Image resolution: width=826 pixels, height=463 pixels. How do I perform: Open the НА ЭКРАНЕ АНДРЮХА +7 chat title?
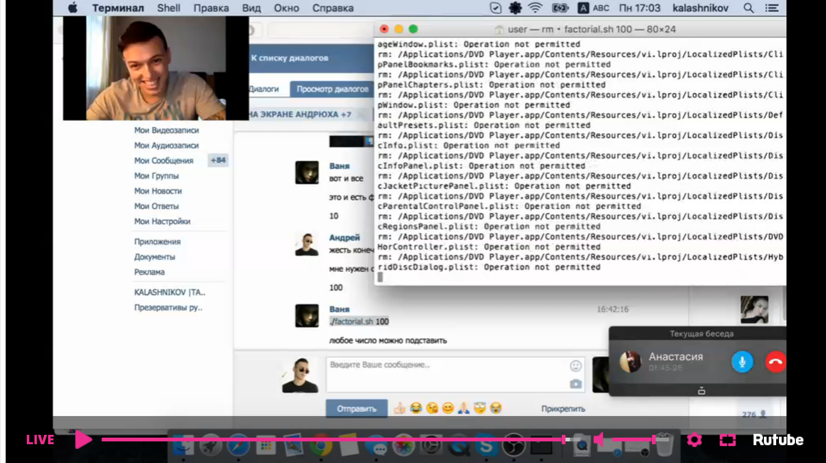[300, 114]
